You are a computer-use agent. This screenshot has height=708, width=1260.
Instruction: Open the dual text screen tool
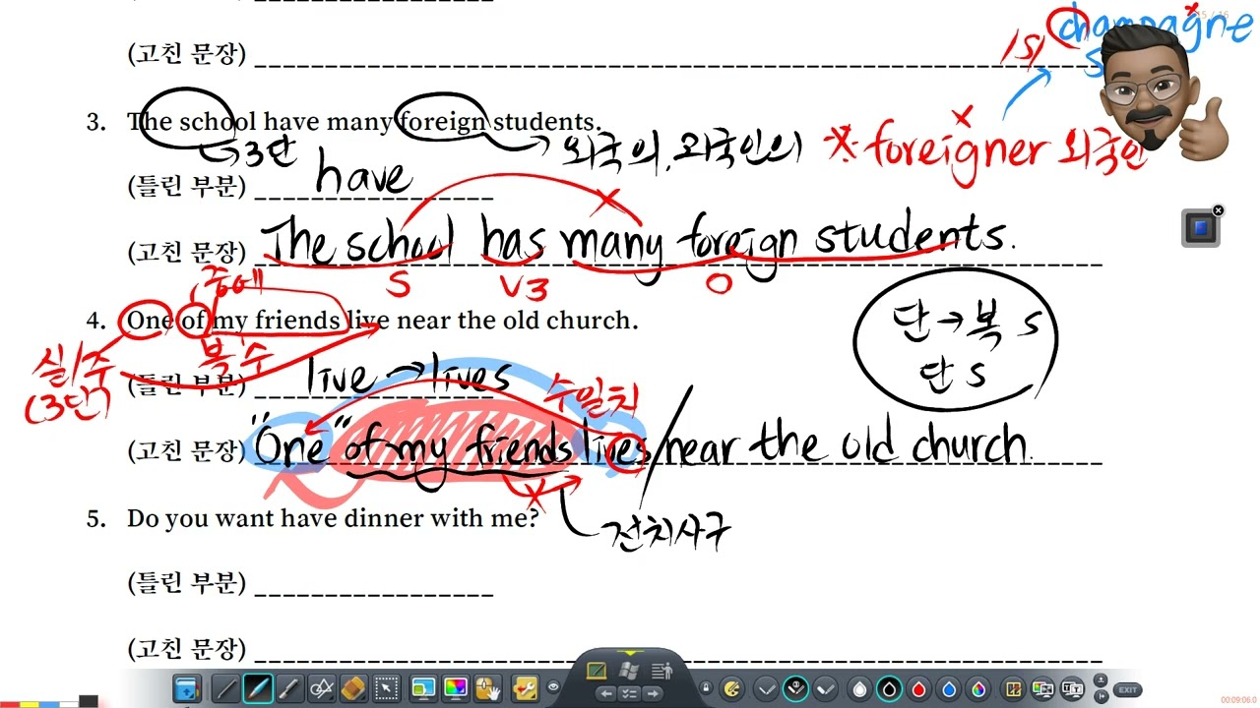click(x=1072, y=688)
